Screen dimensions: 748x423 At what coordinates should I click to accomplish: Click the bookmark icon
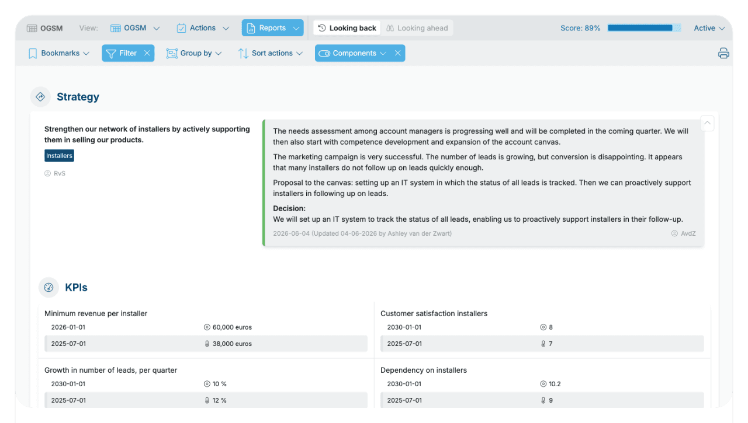pos(33,53)
